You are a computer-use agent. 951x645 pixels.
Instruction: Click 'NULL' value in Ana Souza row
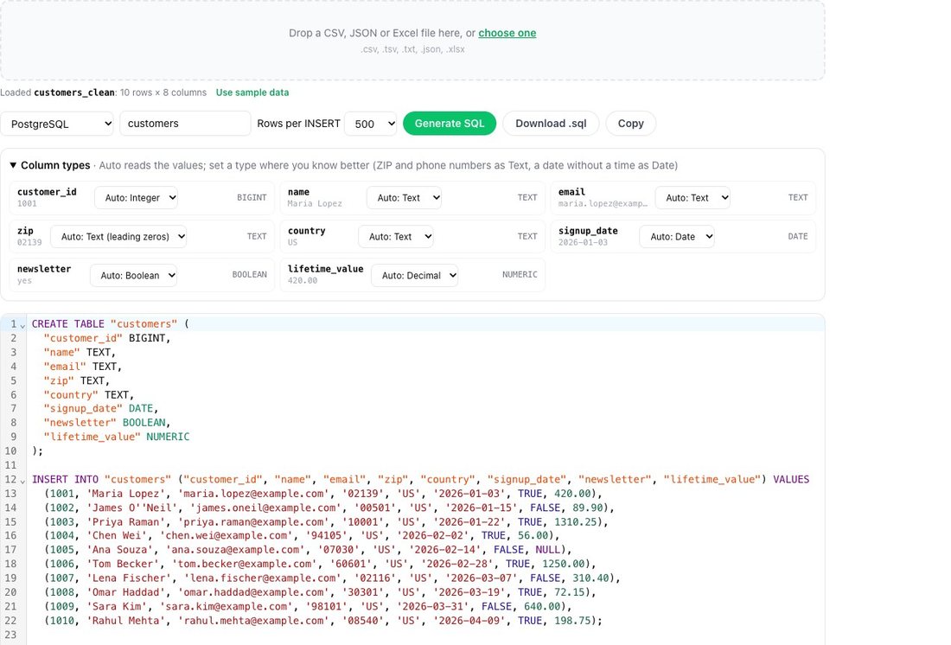(x=547, y=550)
